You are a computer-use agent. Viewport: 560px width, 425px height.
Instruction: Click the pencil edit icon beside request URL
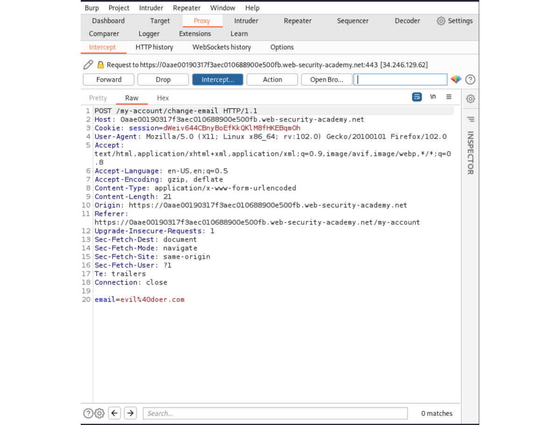pos(88,65)
